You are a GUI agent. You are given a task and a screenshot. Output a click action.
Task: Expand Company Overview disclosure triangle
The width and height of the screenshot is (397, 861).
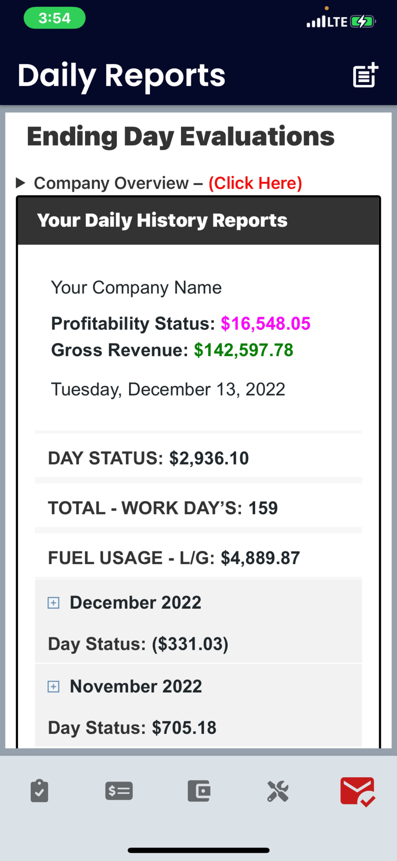[20, 183]
